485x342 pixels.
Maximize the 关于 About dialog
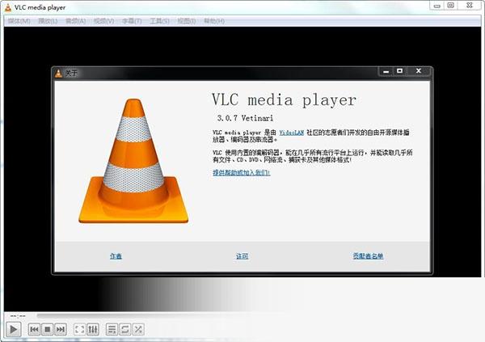coord(399,71)
